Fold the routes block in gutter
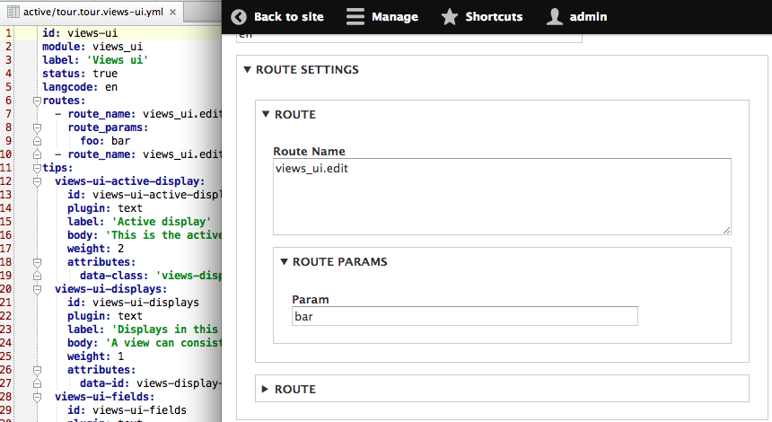 [x=37, y=101]
